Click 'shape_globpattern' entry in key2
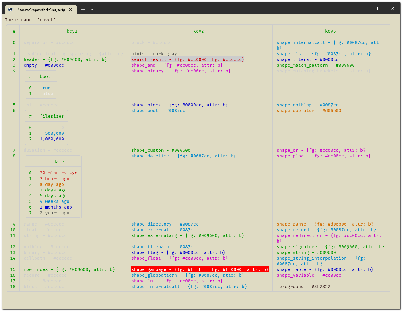402x311 pixels. coord(188,275)
